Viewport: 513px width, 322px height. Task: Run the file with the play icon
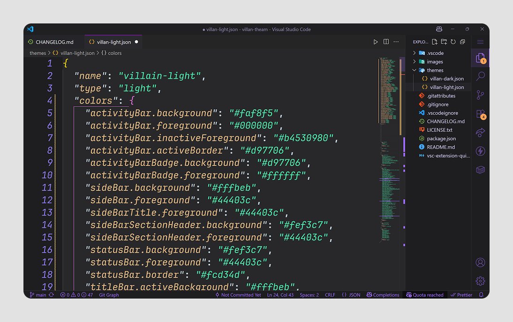click(376, 42)
